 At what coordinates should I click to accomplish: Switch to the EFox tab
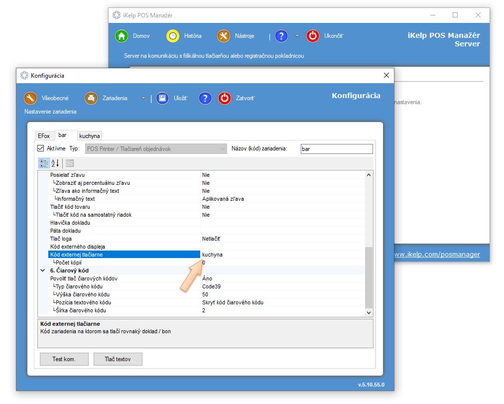coord(44,135)
